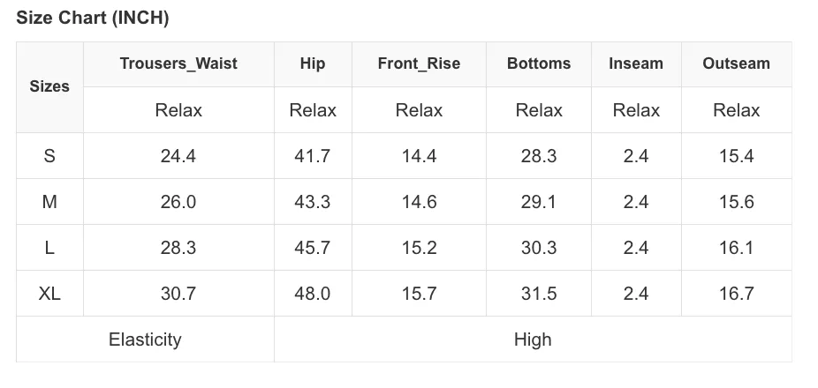
Task: Select the S size row label
Action: 49,156
